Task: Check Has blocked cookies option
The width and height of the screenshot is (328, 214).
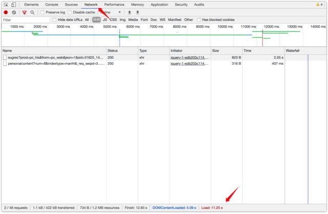Action: click(x=199, y=20)
